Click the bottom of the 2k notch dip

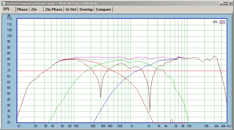[x=150, y=111]
